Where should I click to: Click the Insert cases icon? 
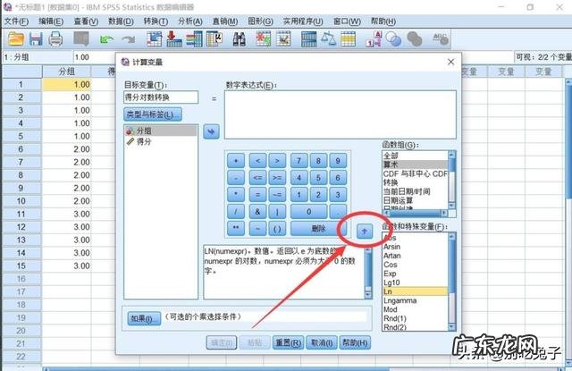coord(264,39)
